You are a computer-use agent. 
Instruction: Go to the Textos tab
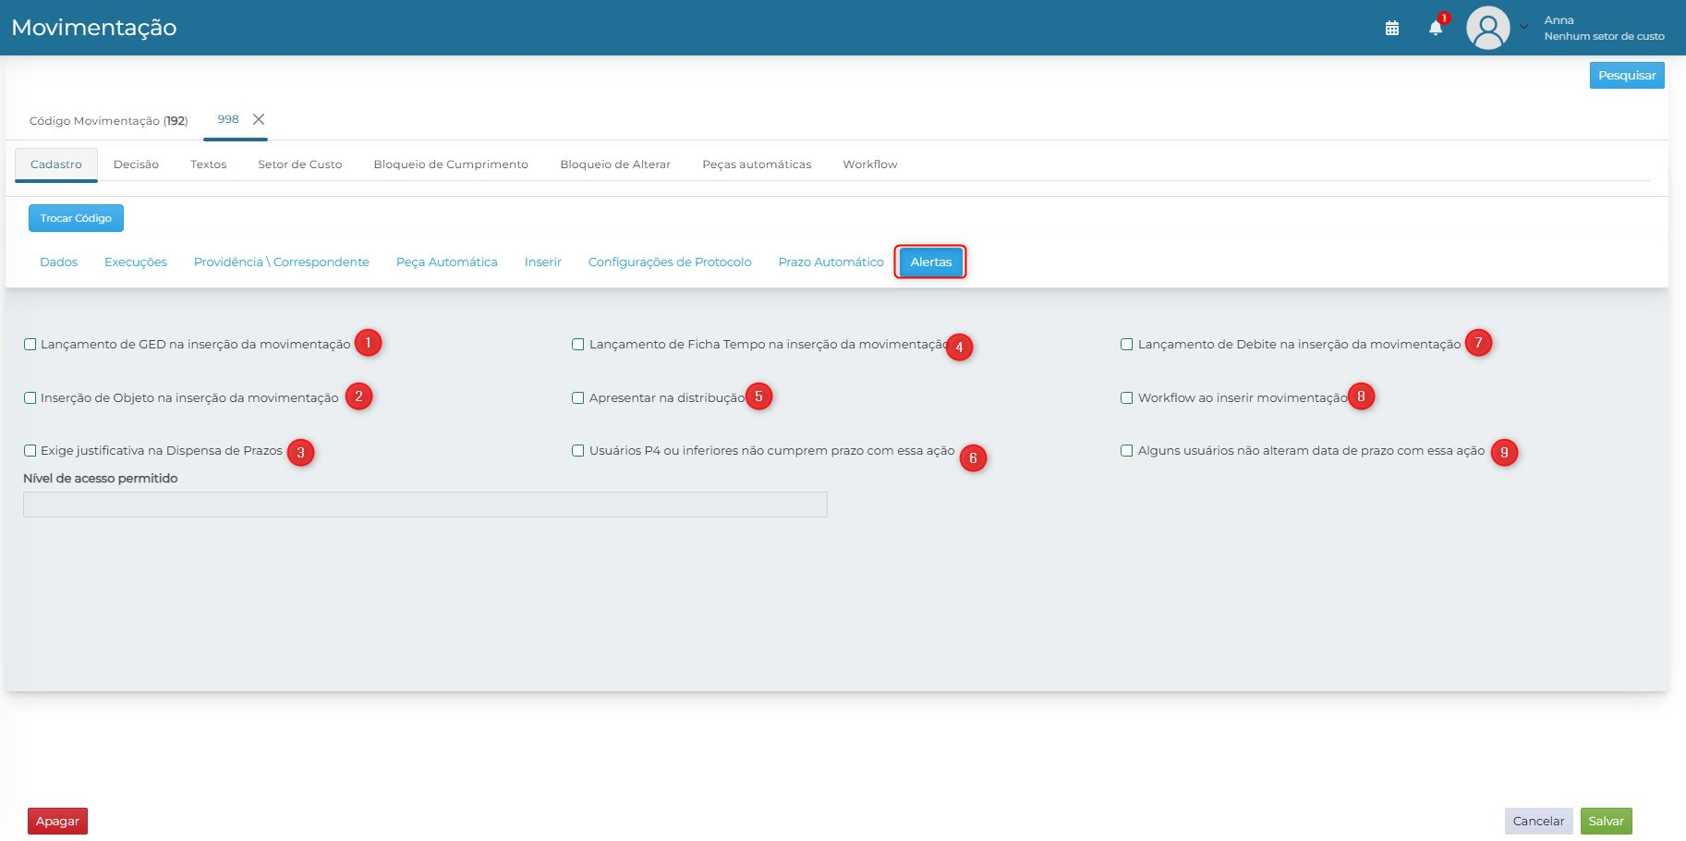click(x=209, y=165)
